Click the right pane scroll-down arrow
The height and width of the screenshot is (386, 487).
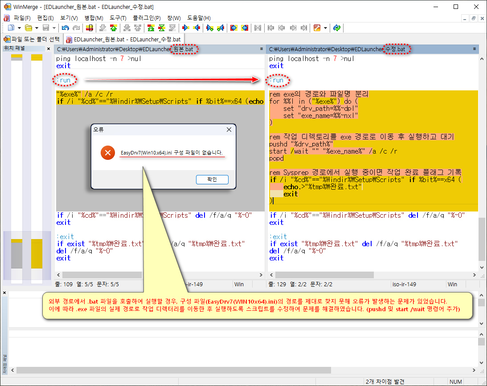click(x=481, y=267)
